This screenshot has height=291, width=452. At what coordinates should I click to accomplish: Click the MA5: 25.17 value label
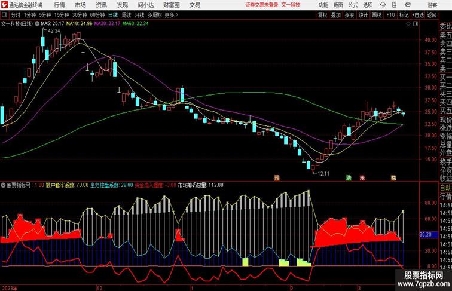pos(53,24)
